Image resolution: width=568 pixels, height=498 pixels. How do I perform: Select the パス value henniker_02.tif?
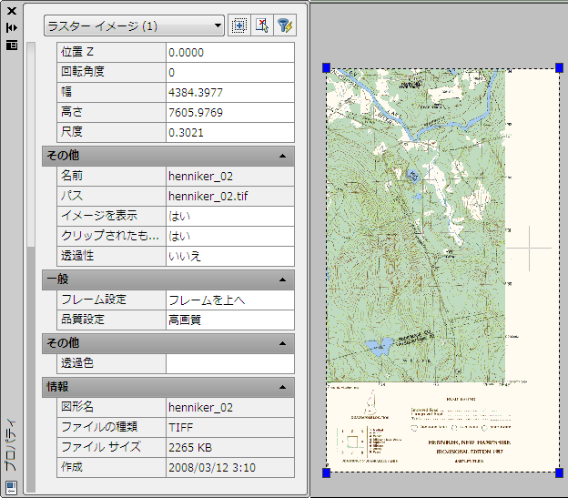point(230,197)
